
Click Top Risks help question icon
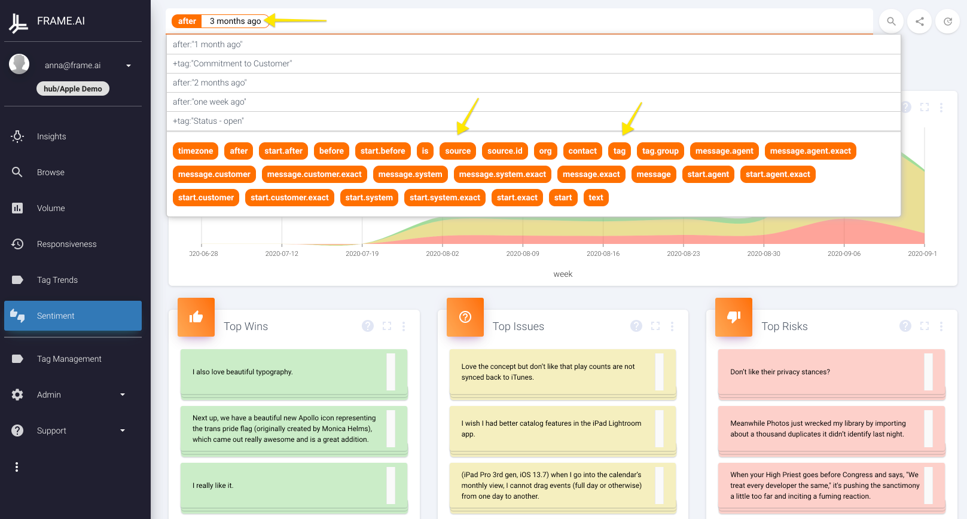(905, 326)
